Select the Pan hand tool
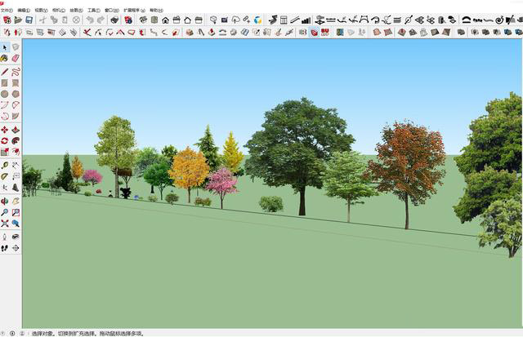 (x=16, y=201)
